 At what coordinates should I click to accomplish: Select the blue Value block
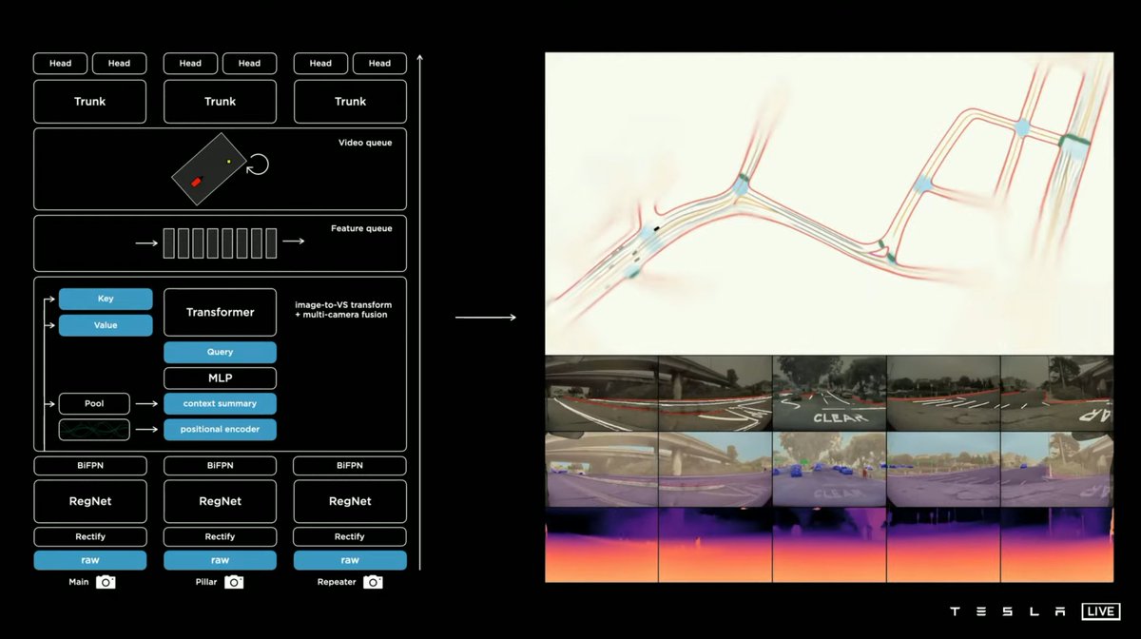click(106, 325)
